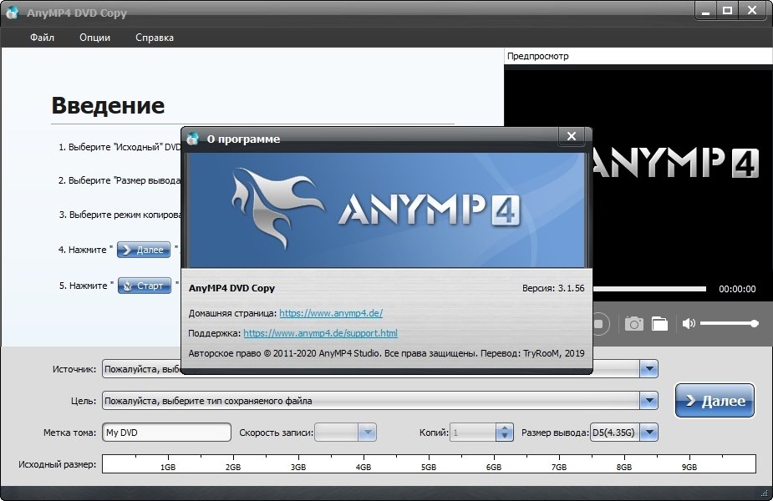Close the О программе dialog

pos(572,137)
